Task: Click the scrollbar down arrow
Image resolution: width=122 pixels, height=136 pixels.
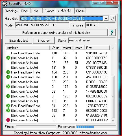Action: pos(113,121)
